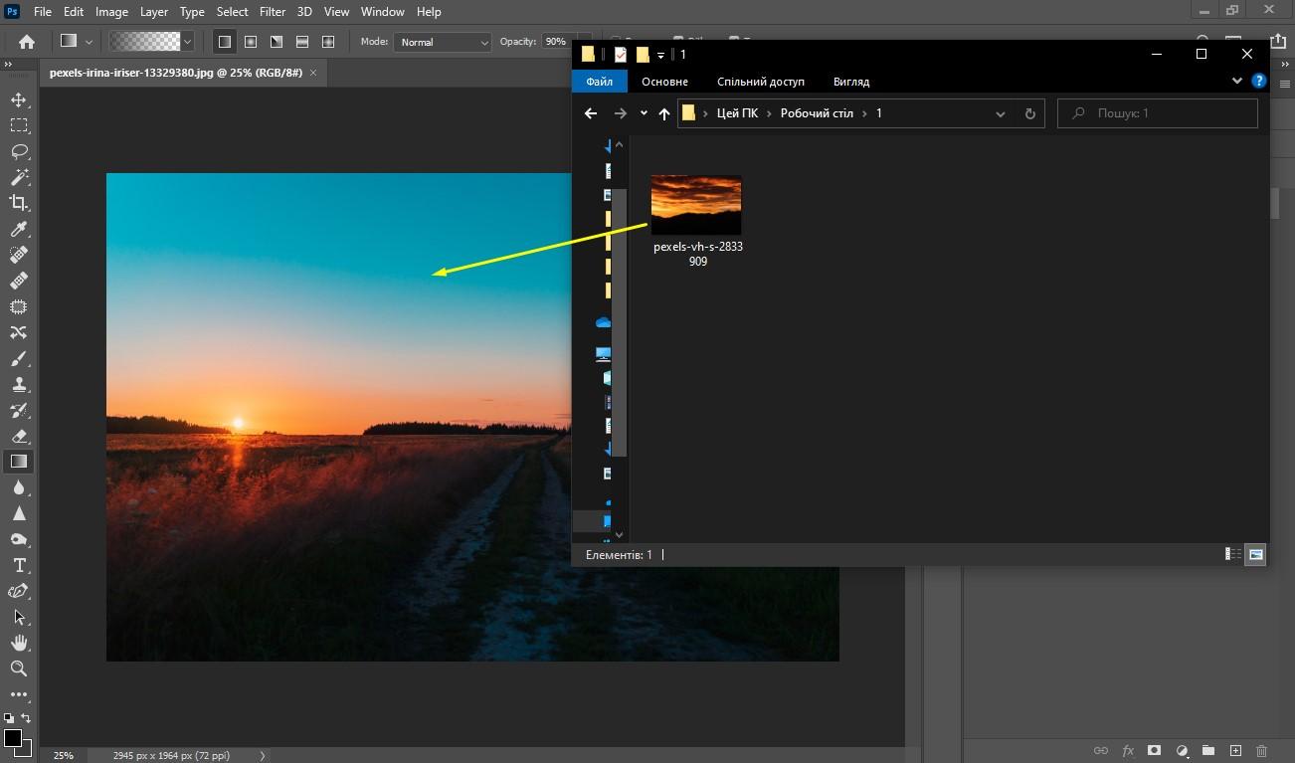
Task: Select the Gradient tool
Action: click(x=19, y=462)
